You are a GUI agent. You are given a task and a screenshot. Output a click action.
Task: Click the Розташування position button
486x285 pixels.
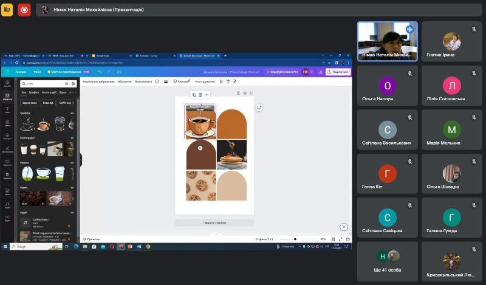[205, 81]
